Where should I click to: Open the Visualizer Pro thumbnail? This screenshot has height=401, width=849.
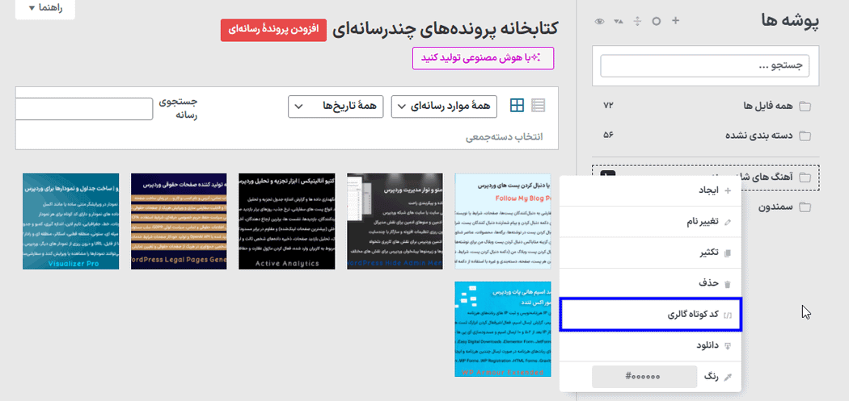click(70, 221)
